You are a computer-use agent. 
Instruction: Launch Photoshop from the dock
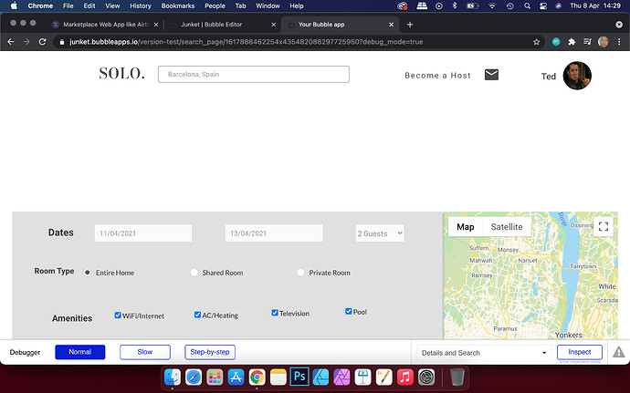(x=299, y=377)
